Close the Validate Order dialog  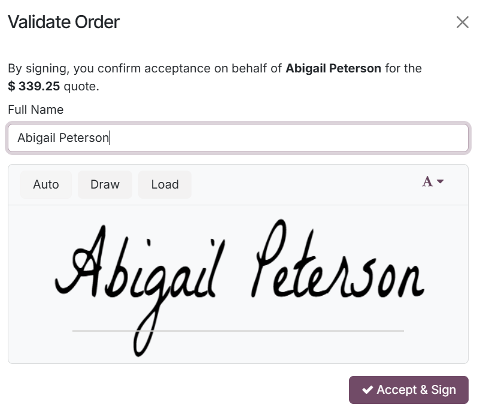[x=463, y=22]
